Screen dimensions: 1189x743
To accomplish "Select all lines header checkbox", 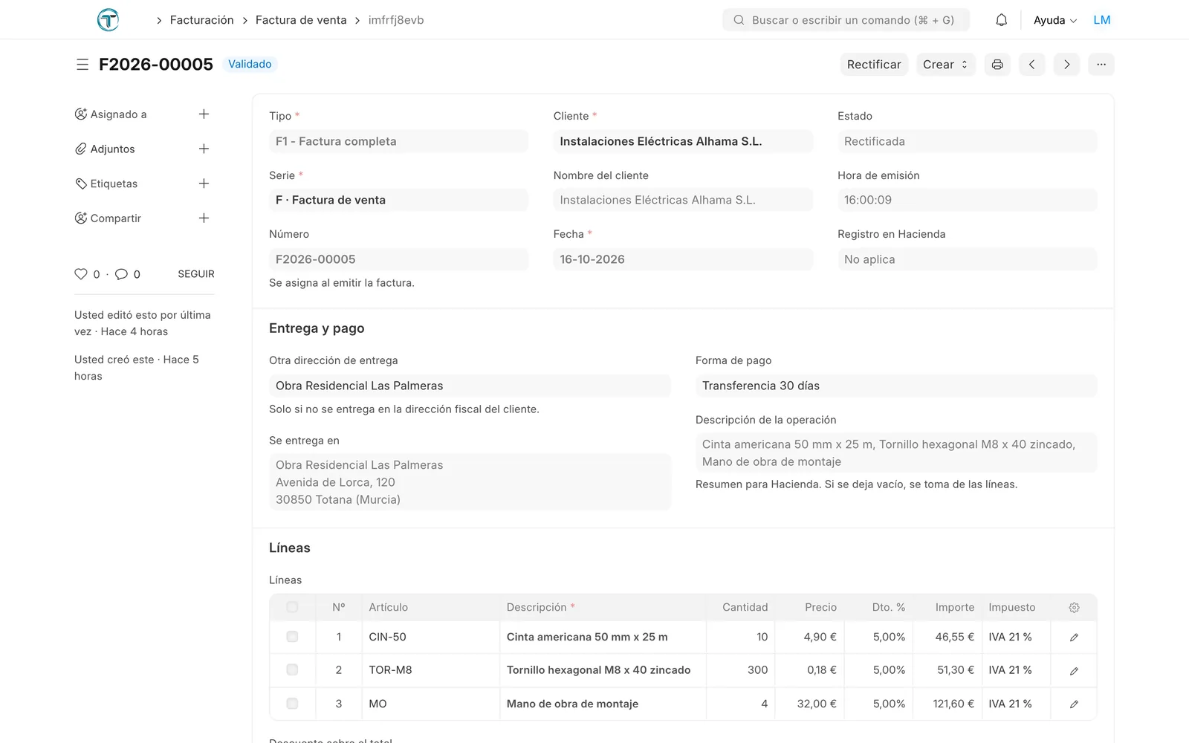I will pyautogui.click(x=292, y=607).
